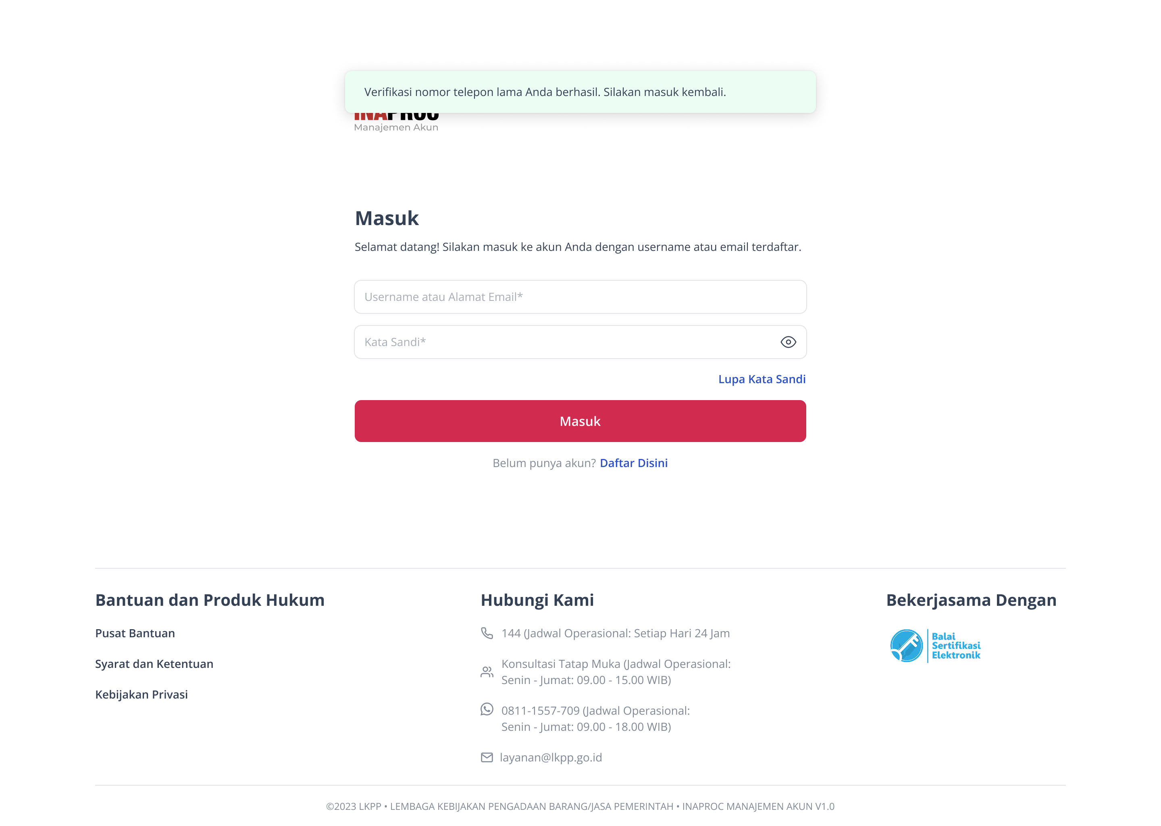Click the Balai Sertifikasi Elektronik logo
Viewport: 1161px width, 826px height.
(935, 645)
